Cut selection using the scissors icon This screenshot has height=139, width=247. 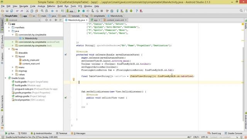[x=27, y=11]
